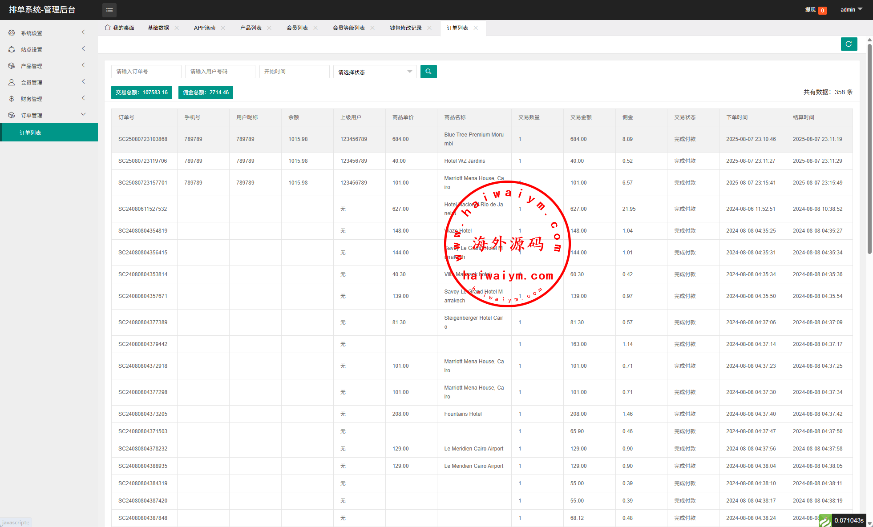The image size is (873, 527).
Task: Click the hamburger menu toggle icon
Action: click(109, 10)
